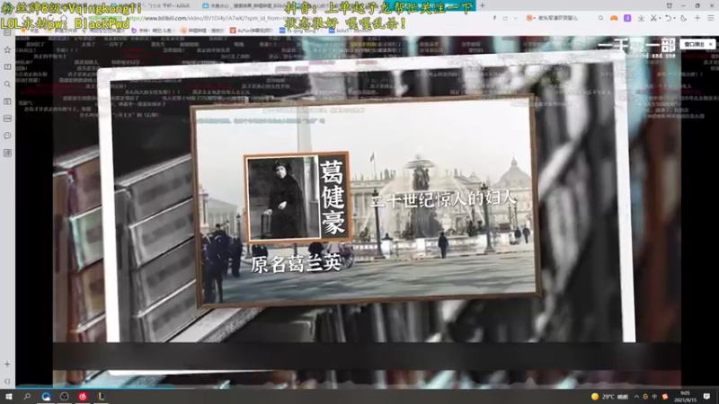Open the Windows notification center icon

(x=706, y=397)
